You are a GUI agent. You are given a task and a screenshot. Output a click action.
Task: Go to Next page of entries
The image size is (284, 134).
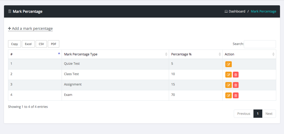269,114
